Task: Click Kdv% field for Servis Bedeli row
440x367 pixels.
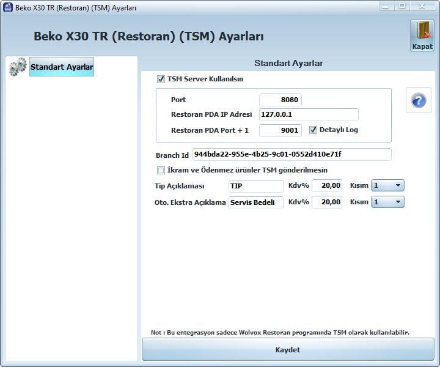Action: coord(327,202)
